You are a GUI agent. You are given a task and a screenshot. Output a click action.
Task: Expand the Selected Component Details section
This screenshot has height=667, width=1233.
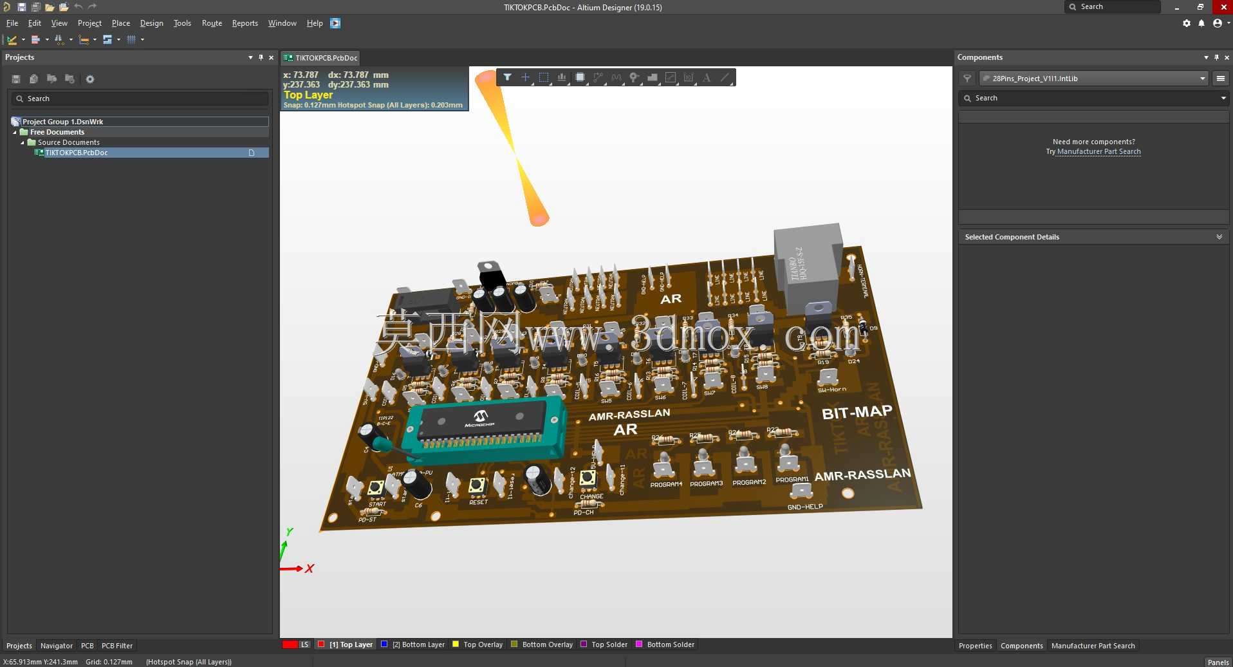1219,237
